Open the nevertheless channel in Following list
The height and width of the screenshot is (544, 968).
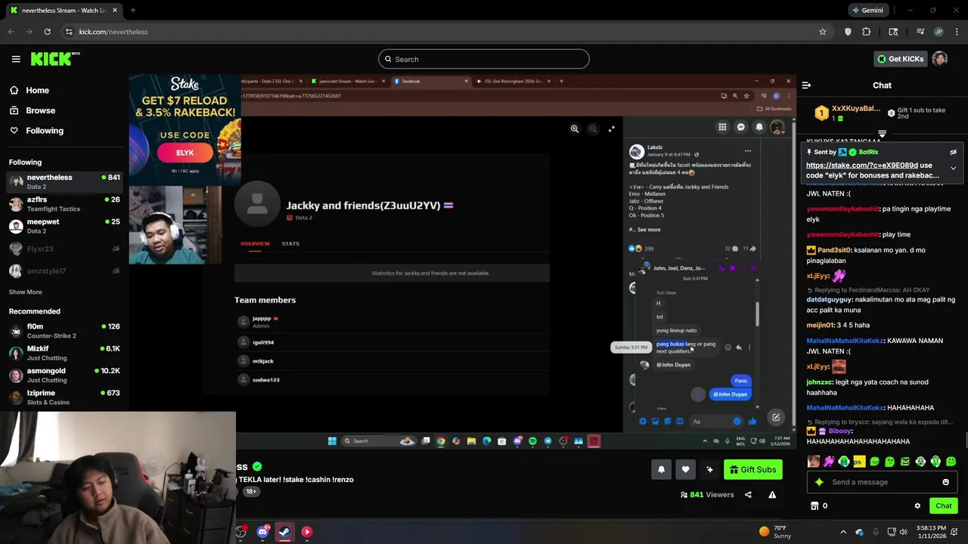click(x=64, y=181)
